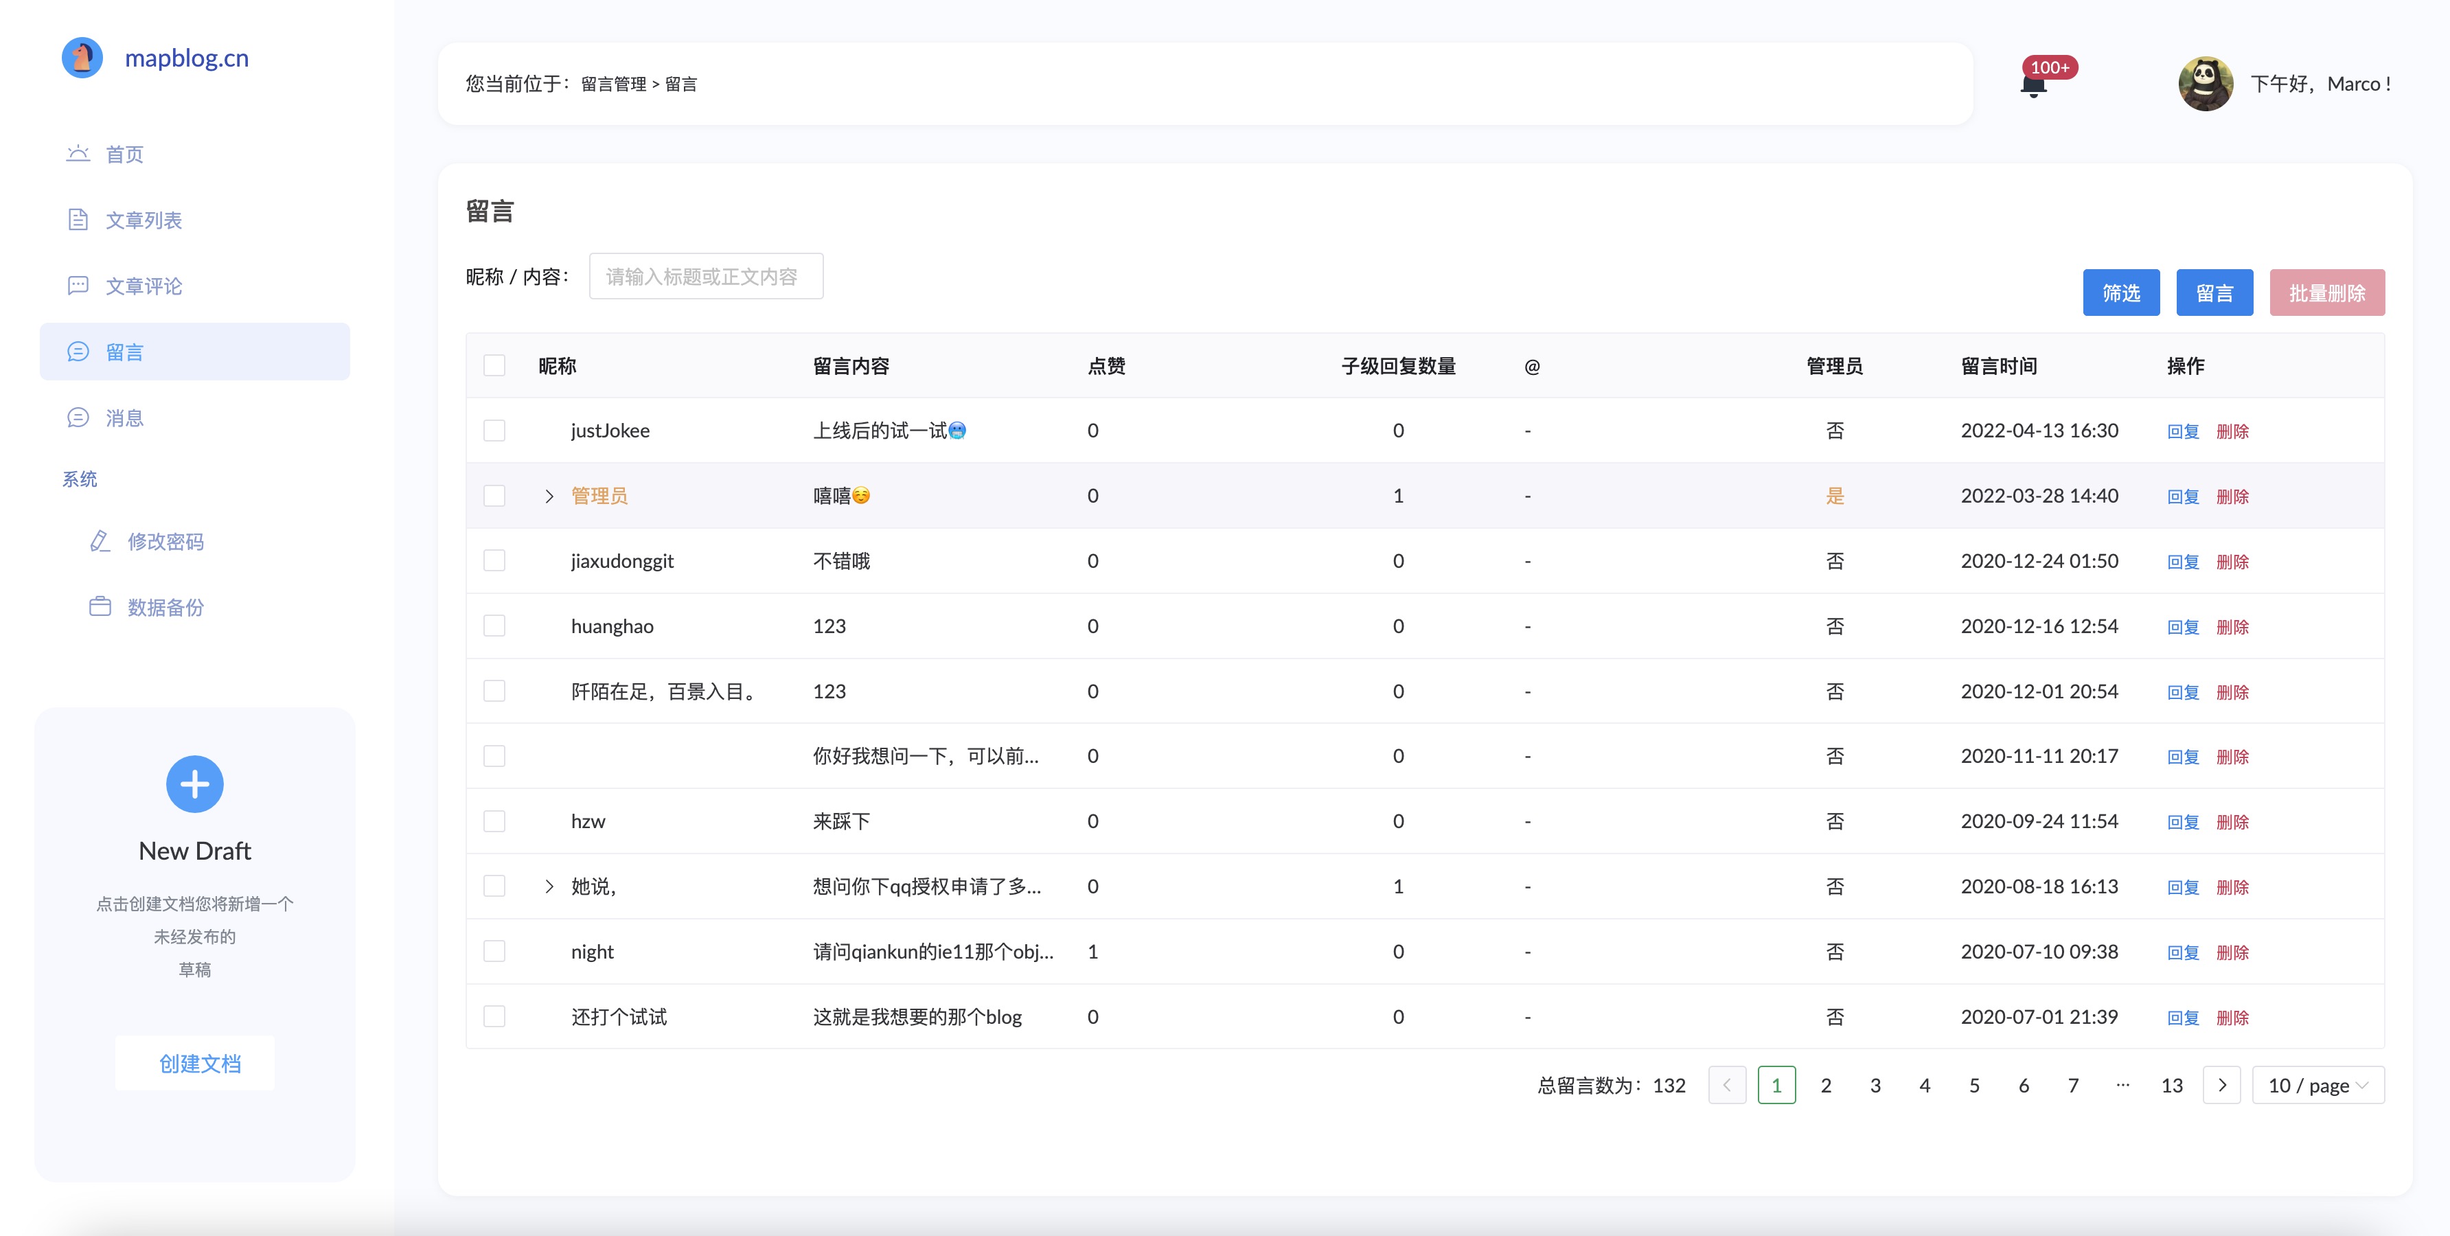Go to page 2
Screen dimensions: 2450x1236
[x=1826, y=1085]
